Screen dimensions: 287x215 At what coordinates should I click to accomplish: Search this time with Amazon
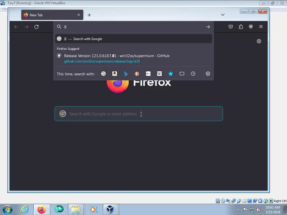115,74
